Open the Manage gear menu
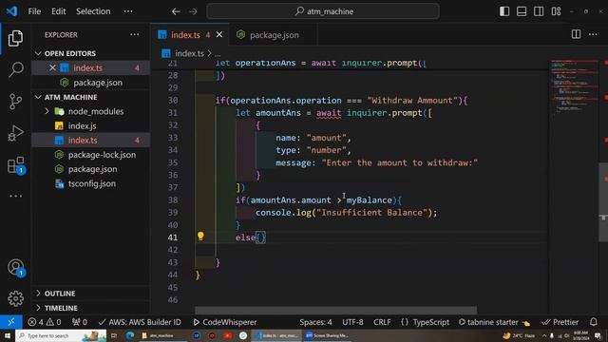This screenshot has height=342, width=608. (15, 298)
